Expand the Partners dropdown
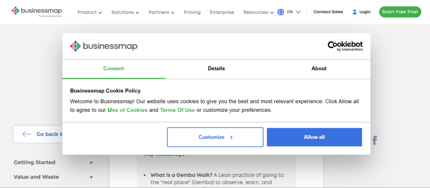Screen dimensions: 430x188 (x=161, y=12)
